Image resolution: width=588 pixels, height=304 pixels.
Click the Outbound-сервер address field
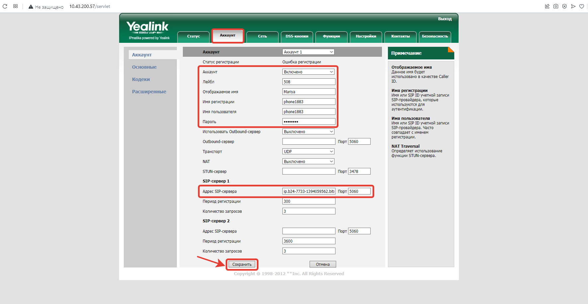[x=309, y=141]
